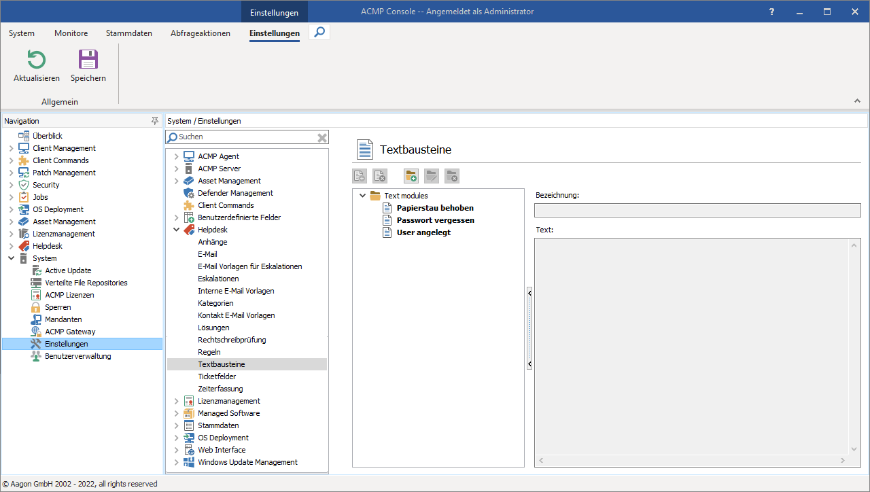Click the ACMP Lizenzen icon
Screen dimensions: 870x492
tap(36, 295)
